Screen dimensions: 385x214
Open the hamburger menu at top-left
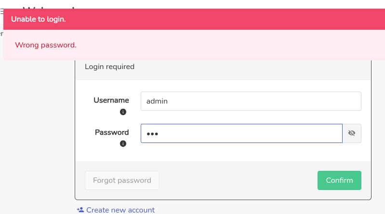click(x=1, y=12)
